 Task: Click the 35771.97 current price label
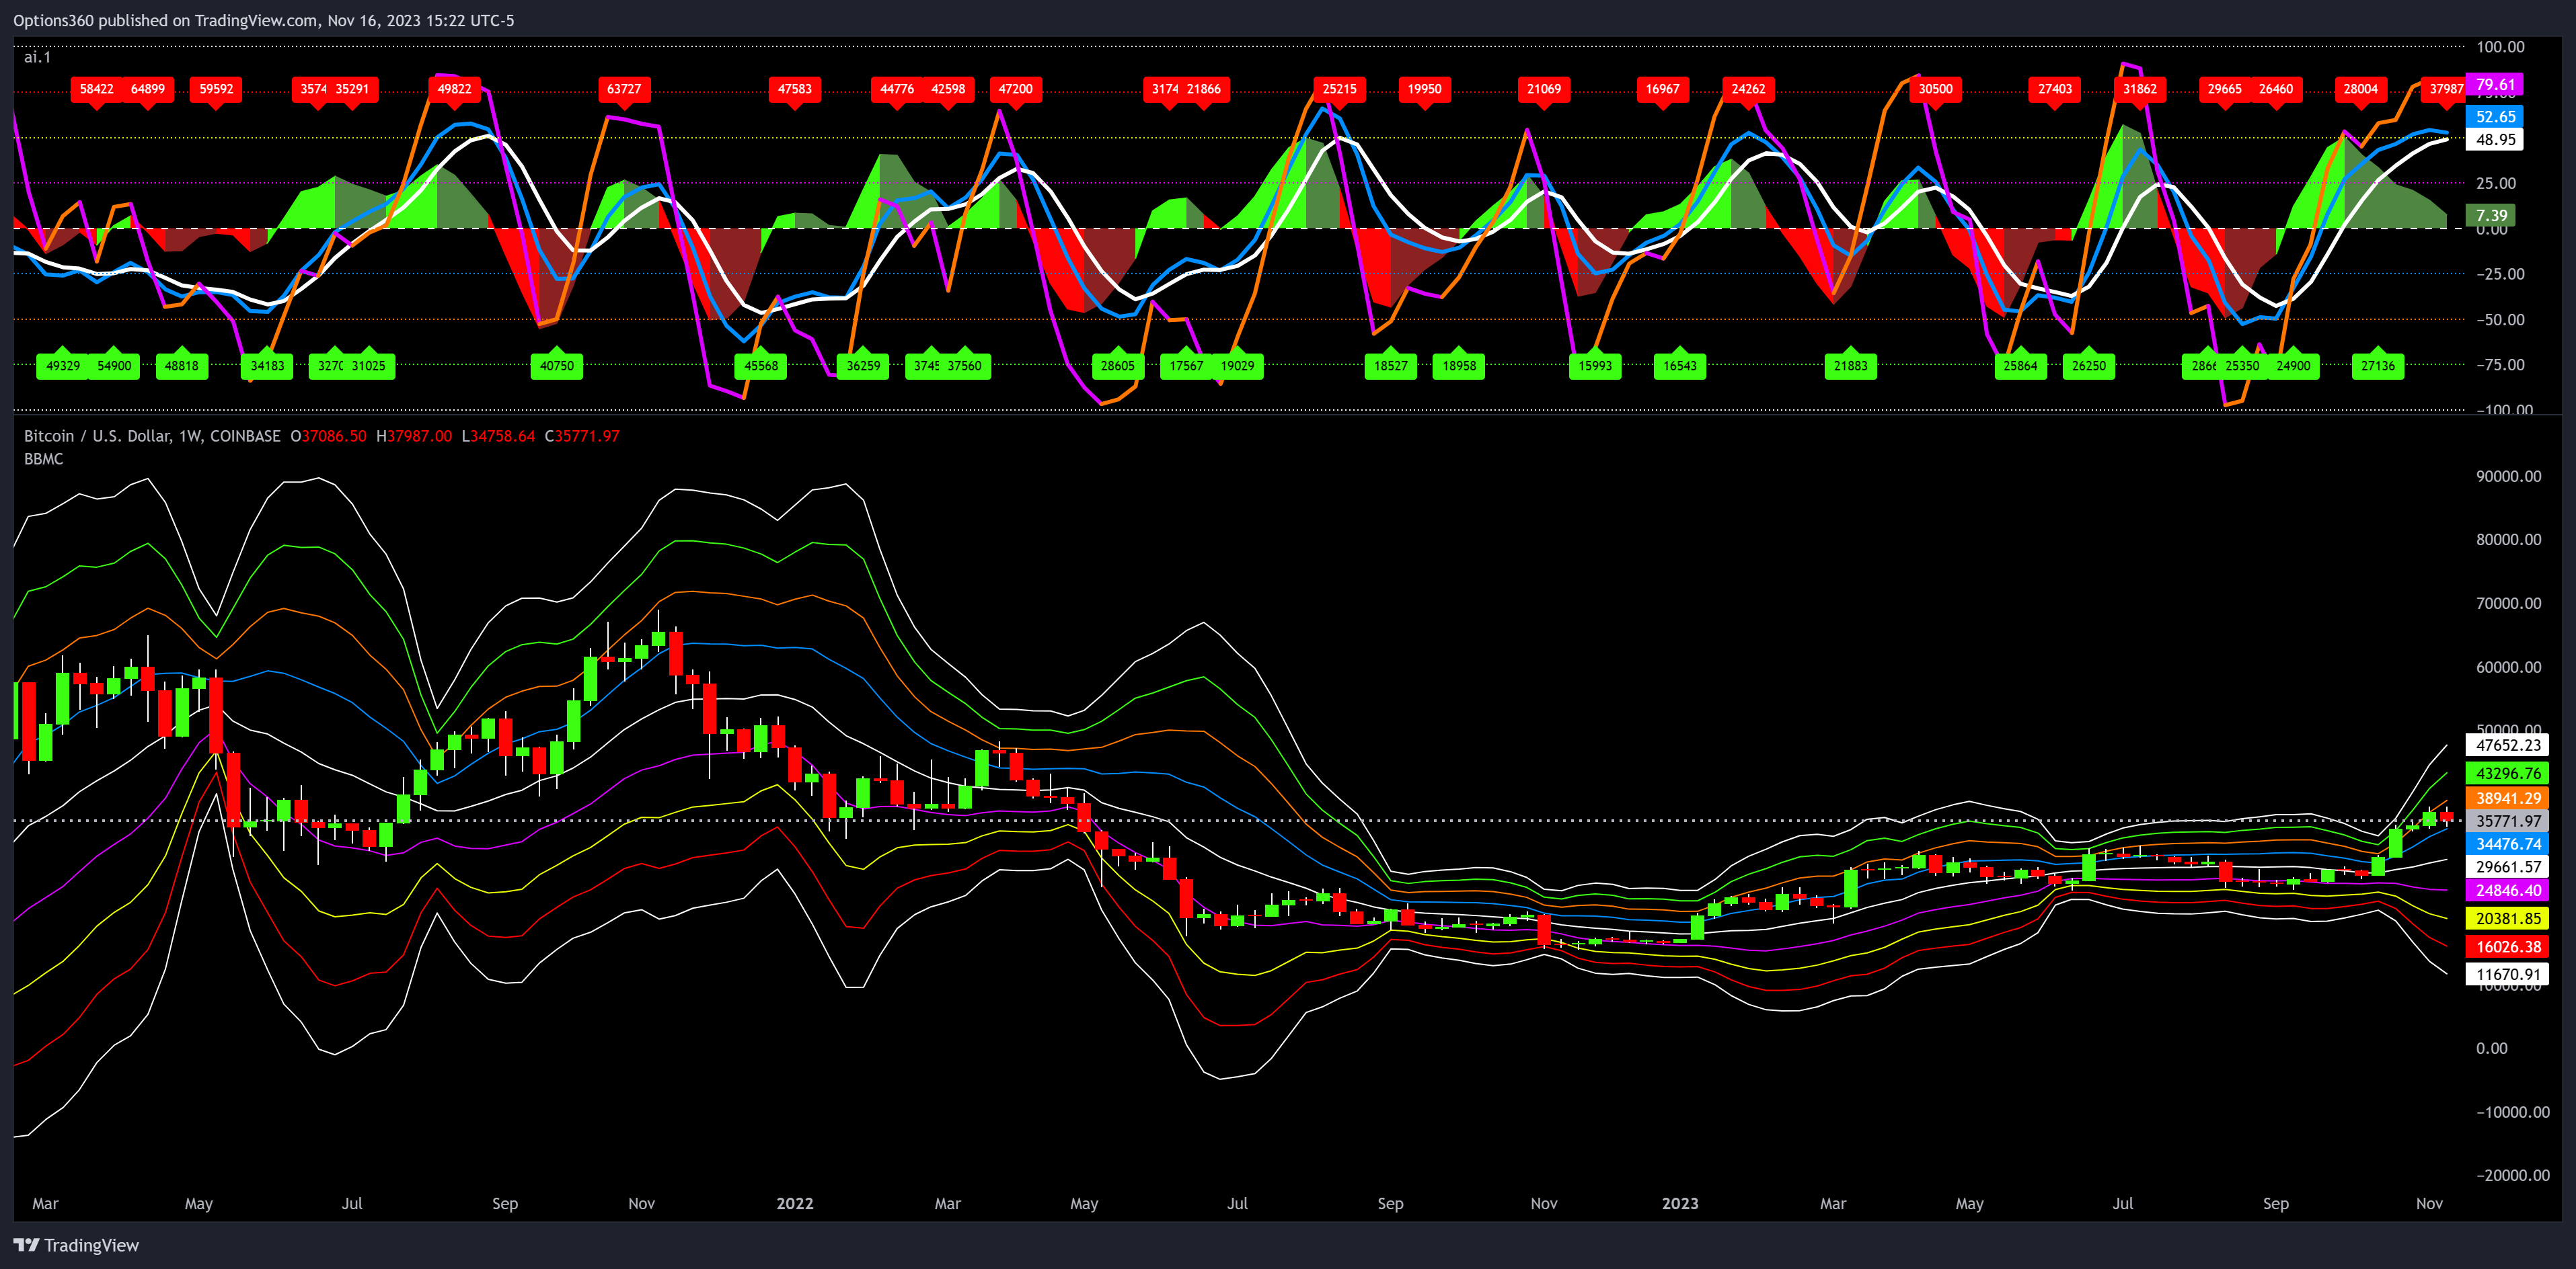[x=2507, y=821]
